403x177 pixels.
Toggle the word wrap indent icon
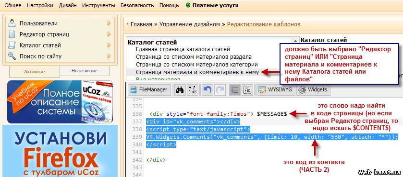point(247,90)
